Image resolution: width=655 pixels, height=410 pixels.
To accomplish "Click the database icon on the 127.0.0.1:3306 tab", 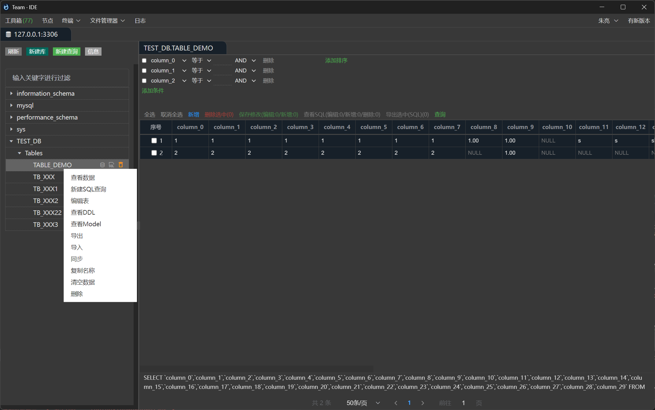I will click(x=8, y=34).
